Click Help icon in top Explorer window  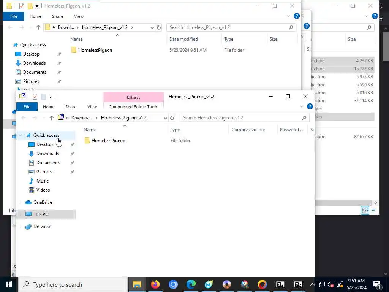point(296,16)
